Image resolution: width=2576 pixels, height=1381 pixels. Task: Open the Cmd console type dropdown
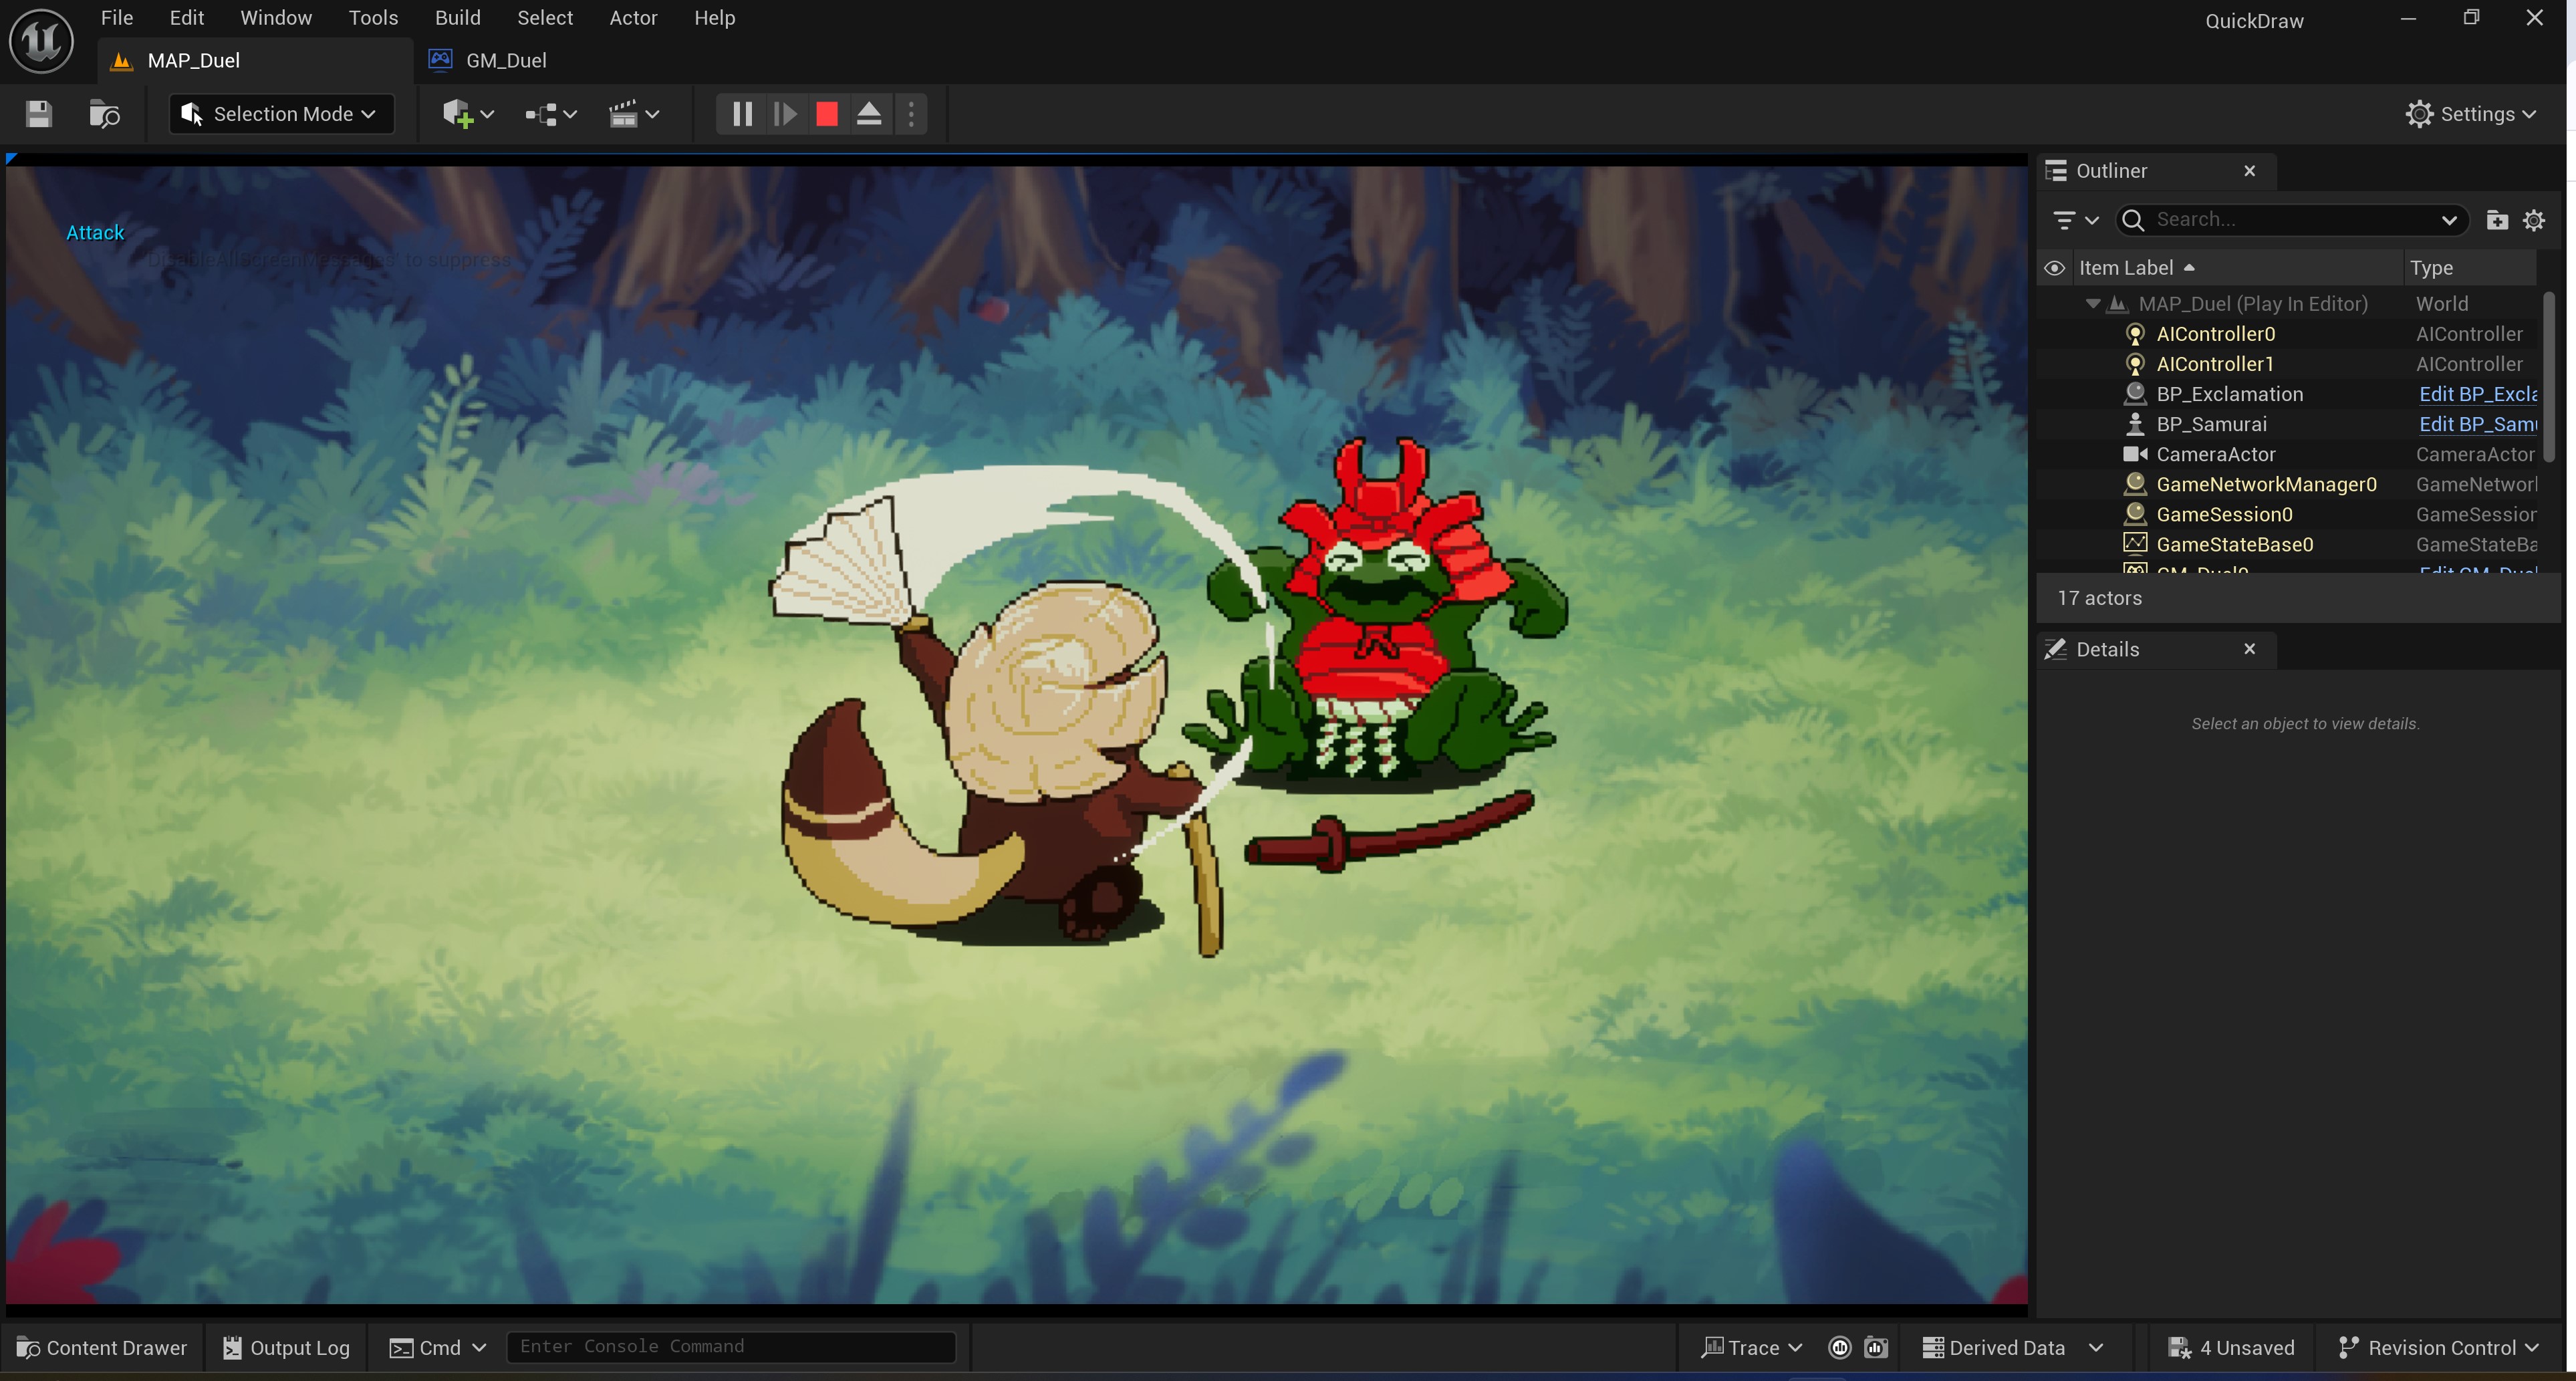tap(437, 1347)
